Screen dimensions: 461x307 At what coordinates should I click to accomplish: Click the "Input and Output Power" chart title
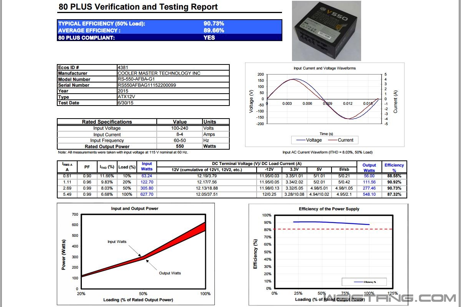point(134,208)
